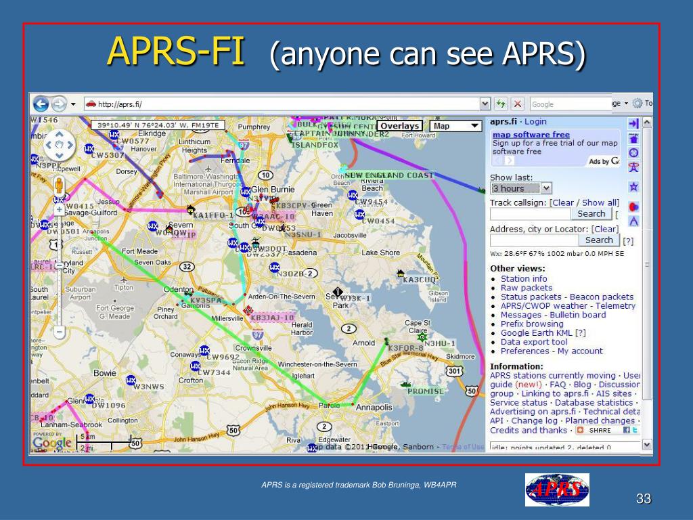Pan the map left with the pan control
The image size is (693, 520).
pyautogui.click(x=49, y=145)
